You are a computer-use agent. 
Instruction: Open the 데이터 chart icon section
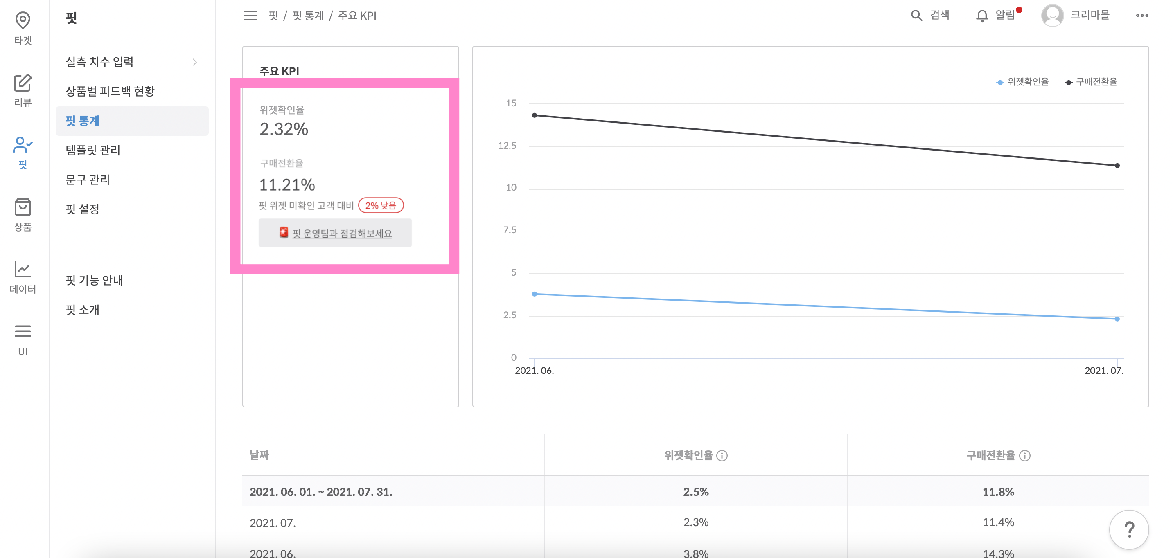click(23, 270)
